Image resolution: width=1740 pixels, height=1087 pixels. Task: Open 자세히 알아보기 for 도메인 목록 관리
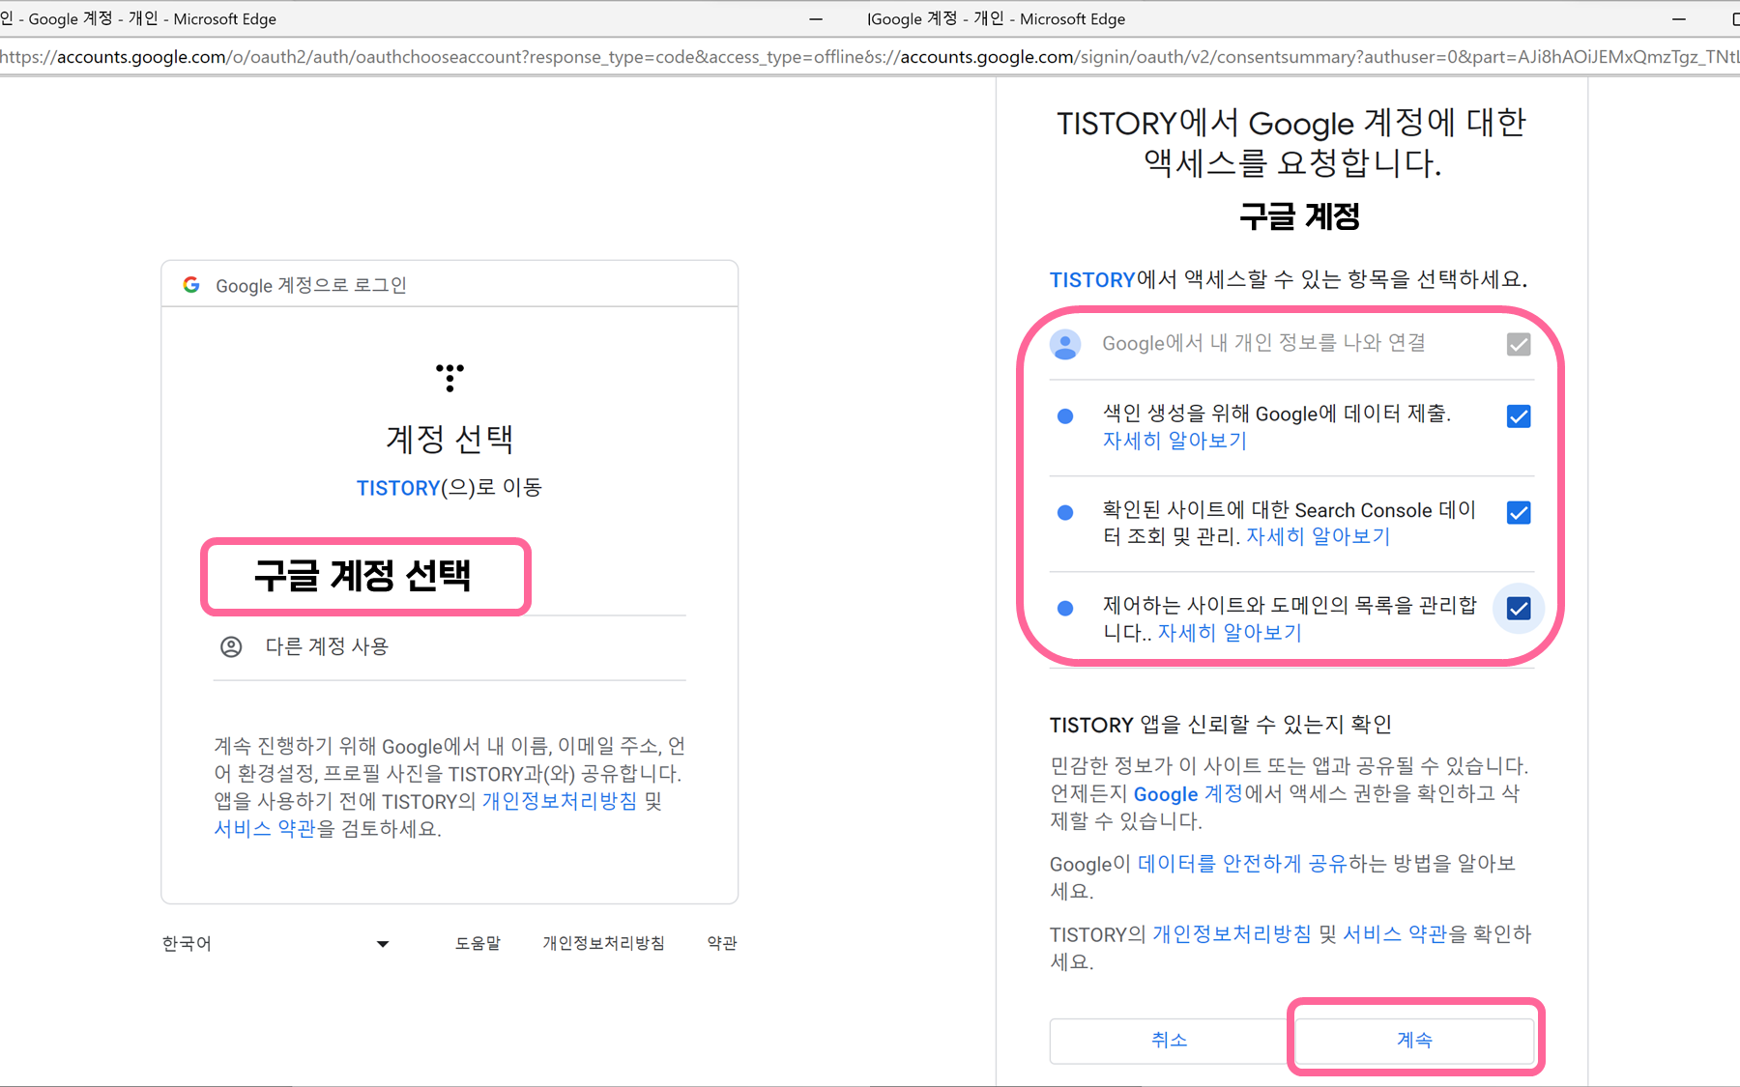1230,633
